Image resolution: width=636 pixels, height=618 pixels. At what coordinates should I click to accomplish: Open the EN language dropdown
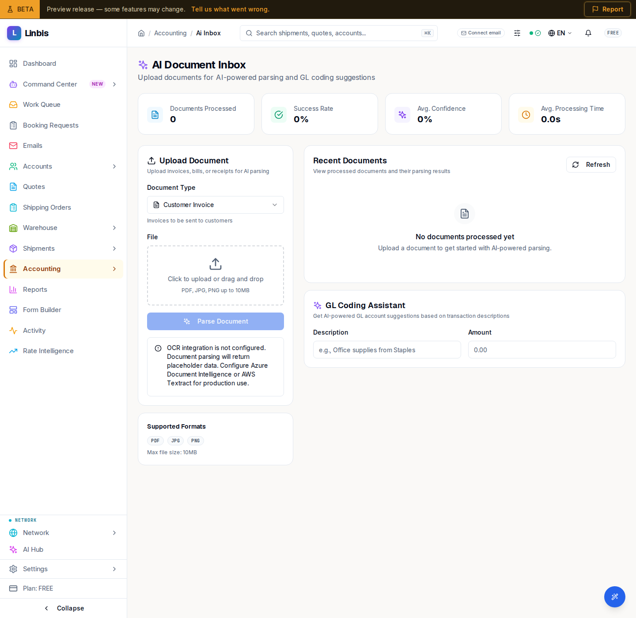click(x=560, y=33)
